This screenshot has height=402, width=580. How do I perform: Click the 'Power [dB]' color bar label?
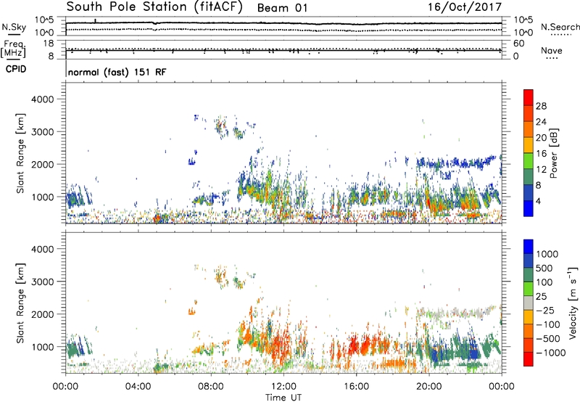point(554,153)
